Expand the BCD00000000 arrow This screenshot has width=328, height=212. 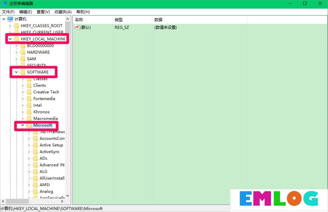click(x=16, y=46)
